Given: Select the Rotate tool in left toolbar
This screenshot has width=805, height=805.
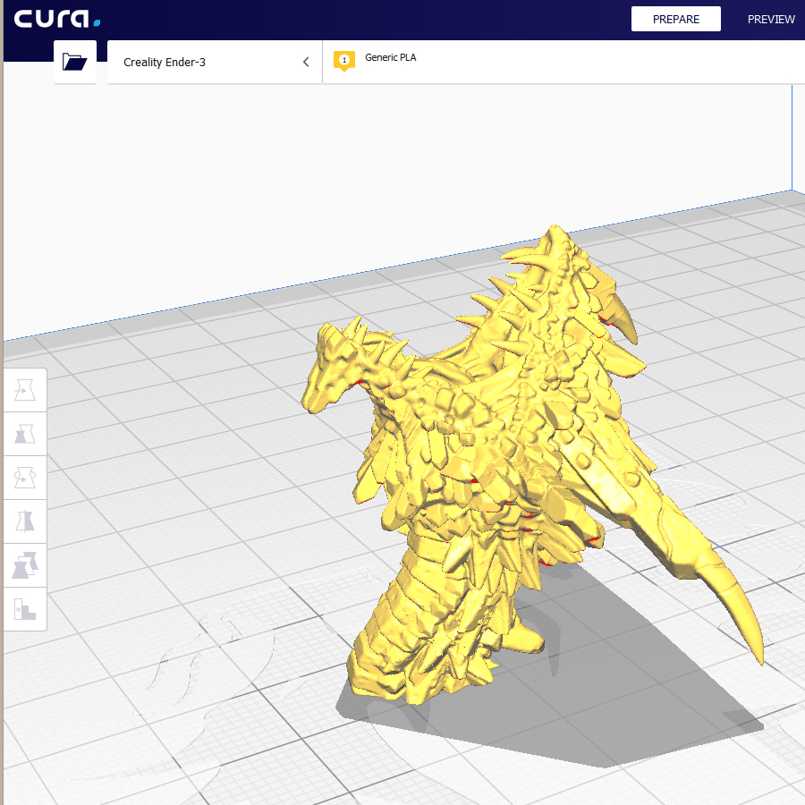Looking at the screenshot, I should click(25, 478).
